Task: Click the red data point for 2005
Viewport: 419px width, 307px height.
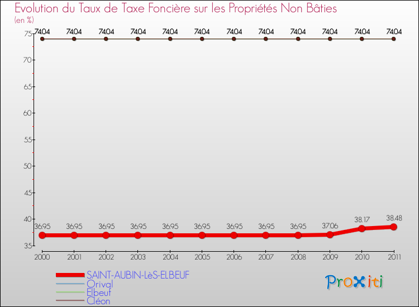Action: click(202, 235)
